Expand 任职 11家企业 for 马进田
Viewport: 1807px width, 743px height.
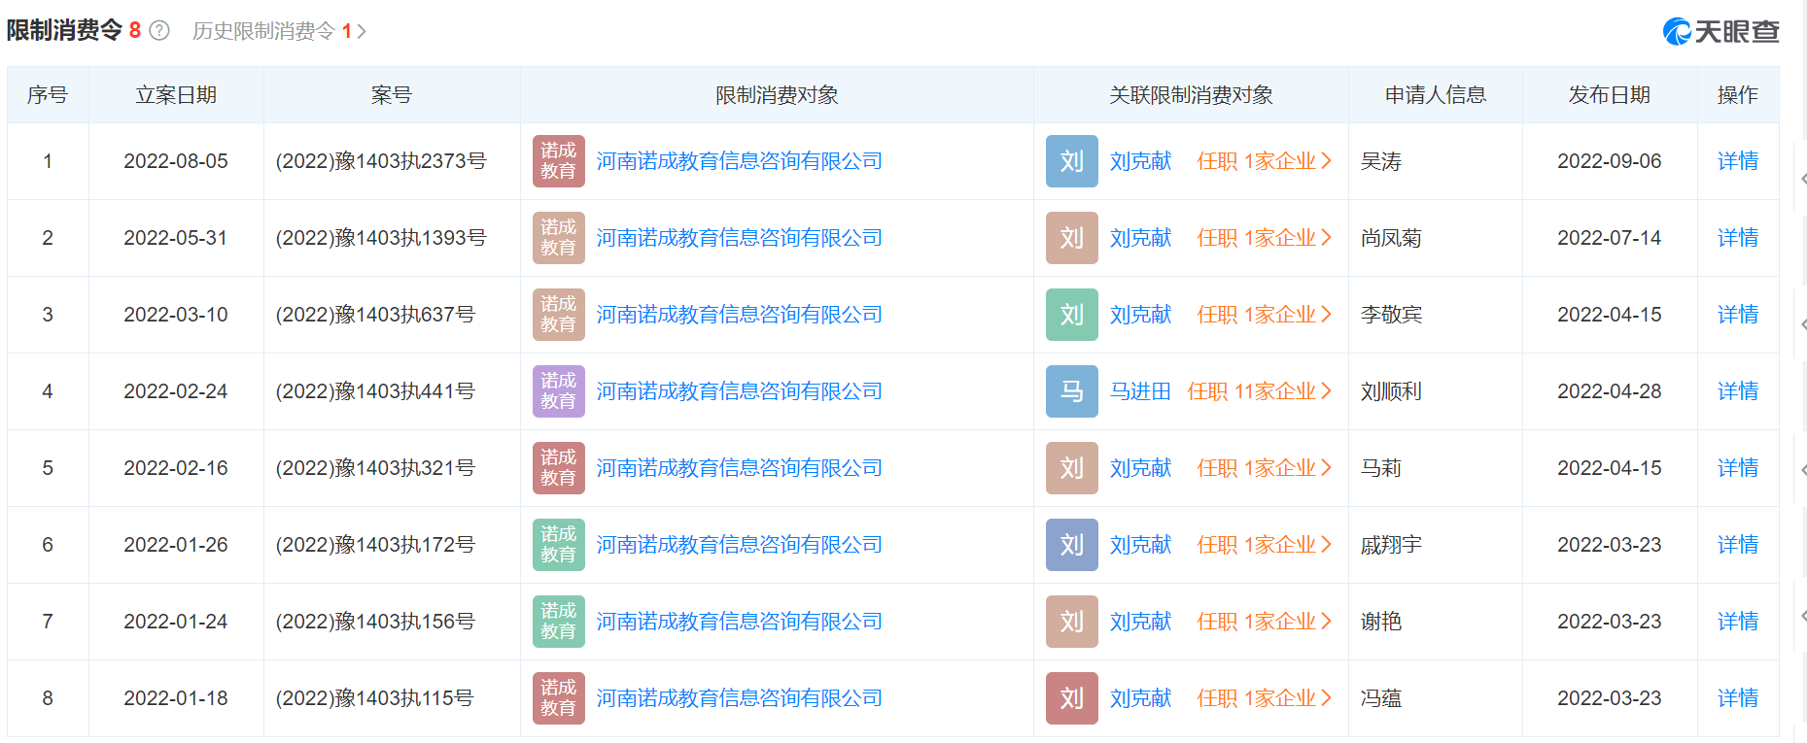pos(1260,391)
